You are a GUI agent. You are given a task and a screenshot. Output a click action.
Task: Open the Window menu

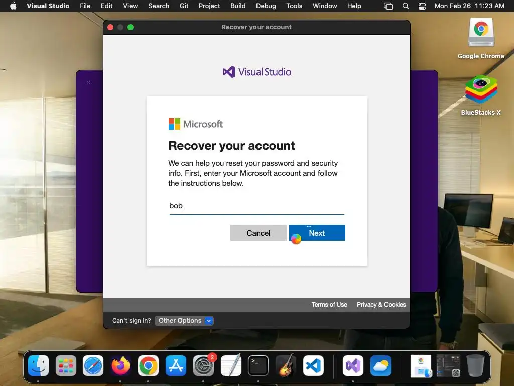[x=325, y=6]
